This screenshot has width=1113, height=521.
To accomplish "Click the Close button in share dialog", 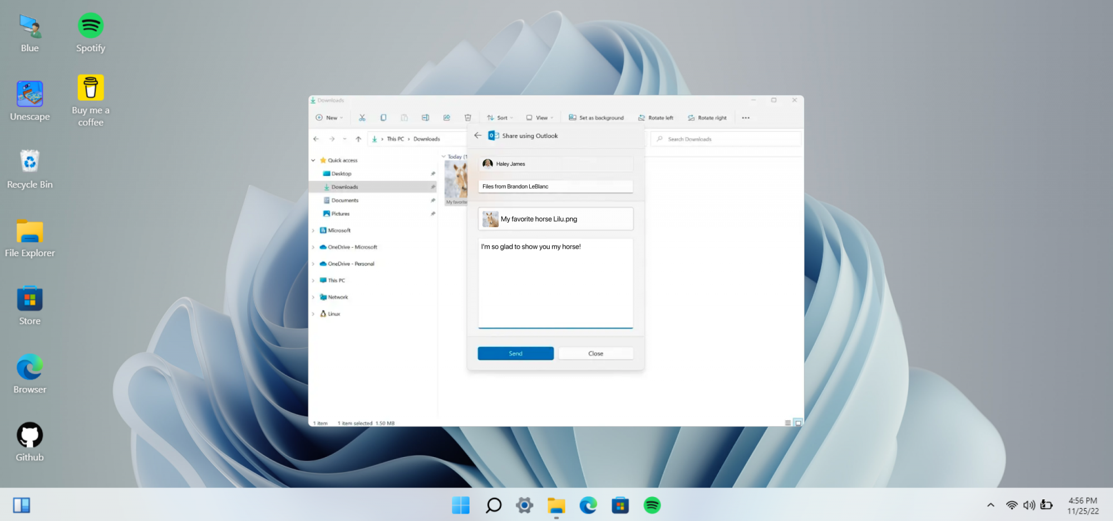I will tap(595, 353).
